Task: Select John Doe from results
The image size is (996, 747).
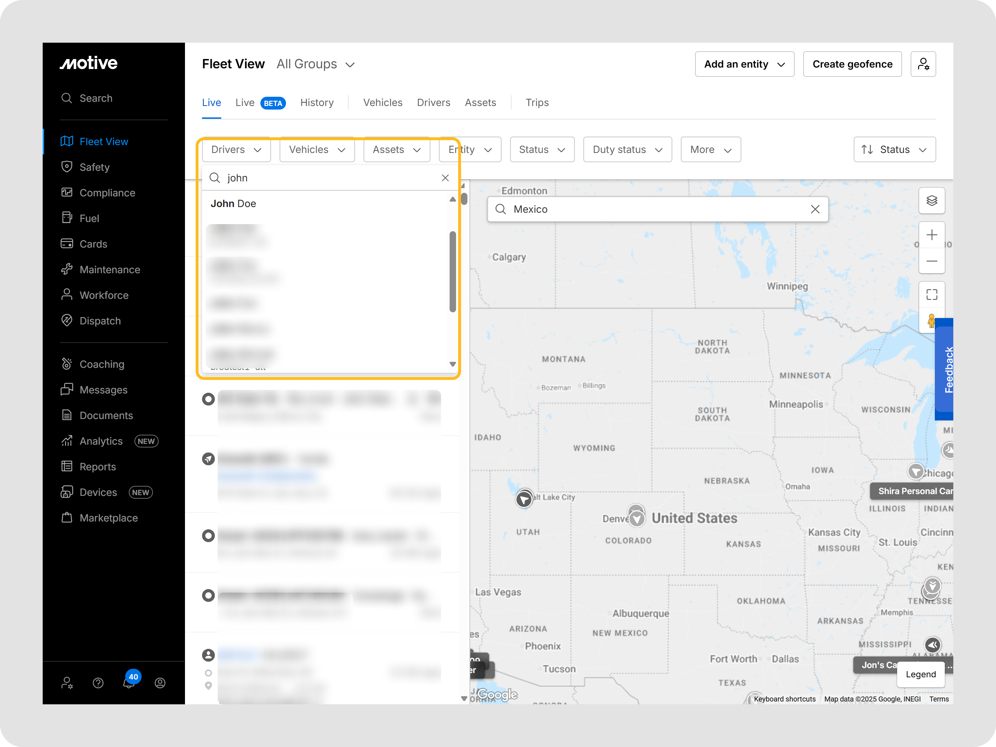Action: (x=233, y=203)
